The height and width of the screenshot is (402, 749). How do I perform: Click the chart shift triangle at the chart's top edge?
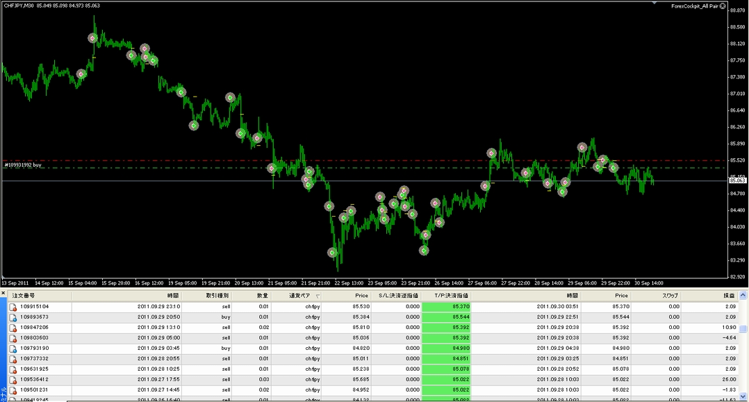655,3
